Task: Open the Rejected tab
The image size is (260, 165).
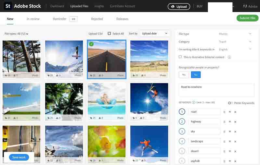Action: (x=97, y=19)
